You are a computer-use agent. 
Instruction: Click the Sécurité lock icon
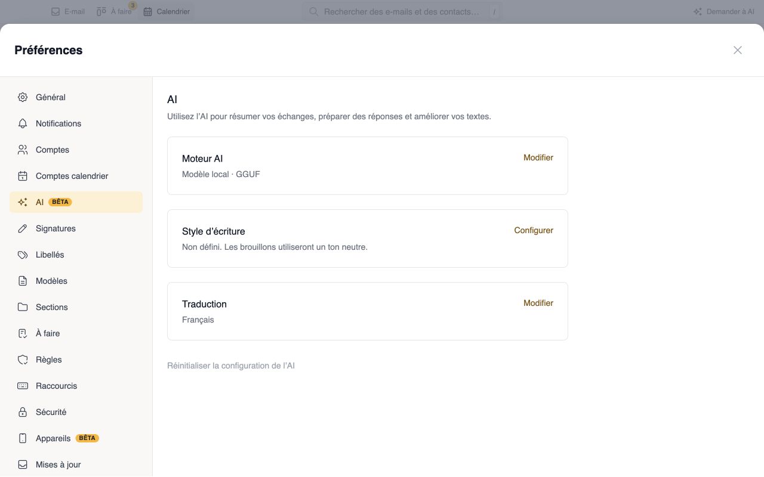point(23,412)
